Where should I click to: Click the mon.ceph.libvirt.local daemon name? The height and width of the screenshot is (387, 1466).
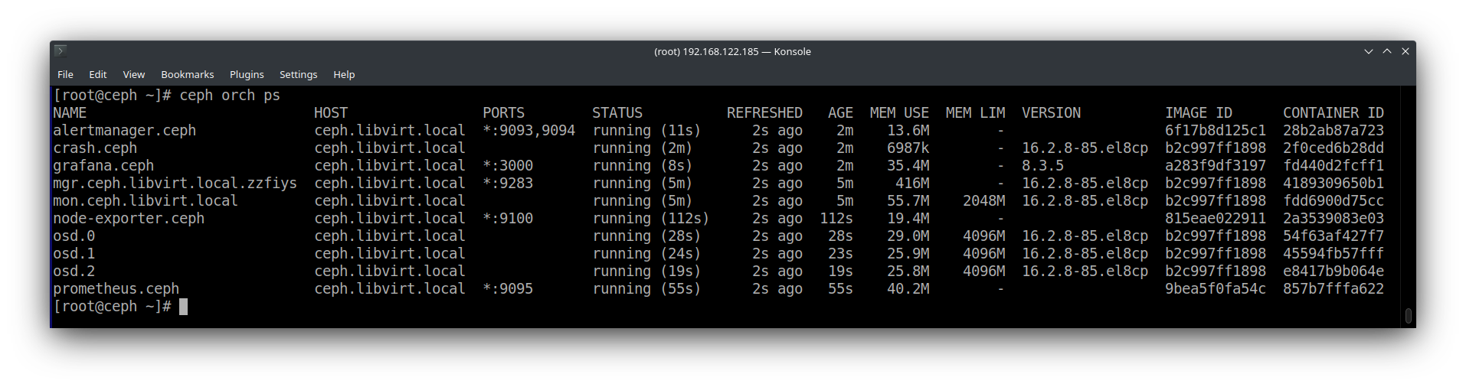(146, 201)
